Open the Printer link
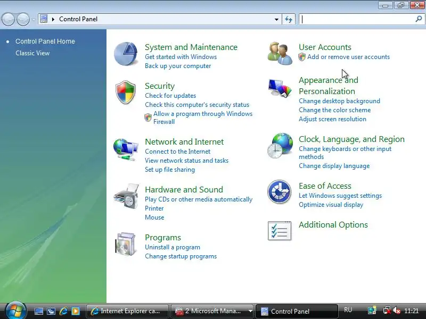Image resolution: width=426 pixels, height=319 pixels. (154, 208)
